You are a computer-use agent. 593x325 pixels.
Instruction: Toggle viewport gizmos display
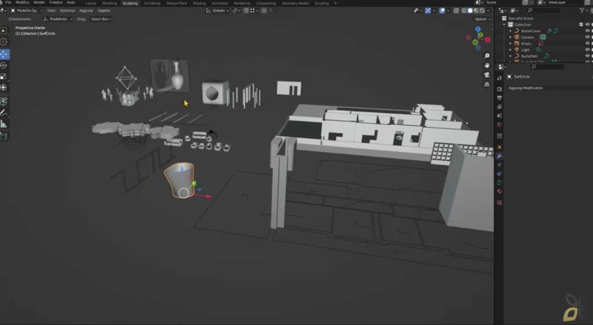coord(428,10)
